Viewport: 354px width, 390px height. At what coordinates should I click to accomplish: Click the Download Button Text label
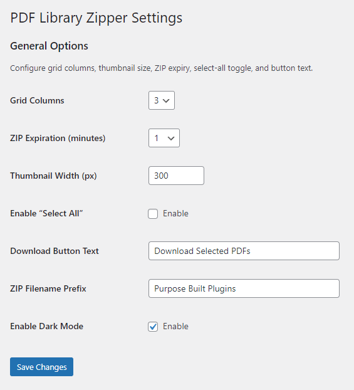(55, 251)
